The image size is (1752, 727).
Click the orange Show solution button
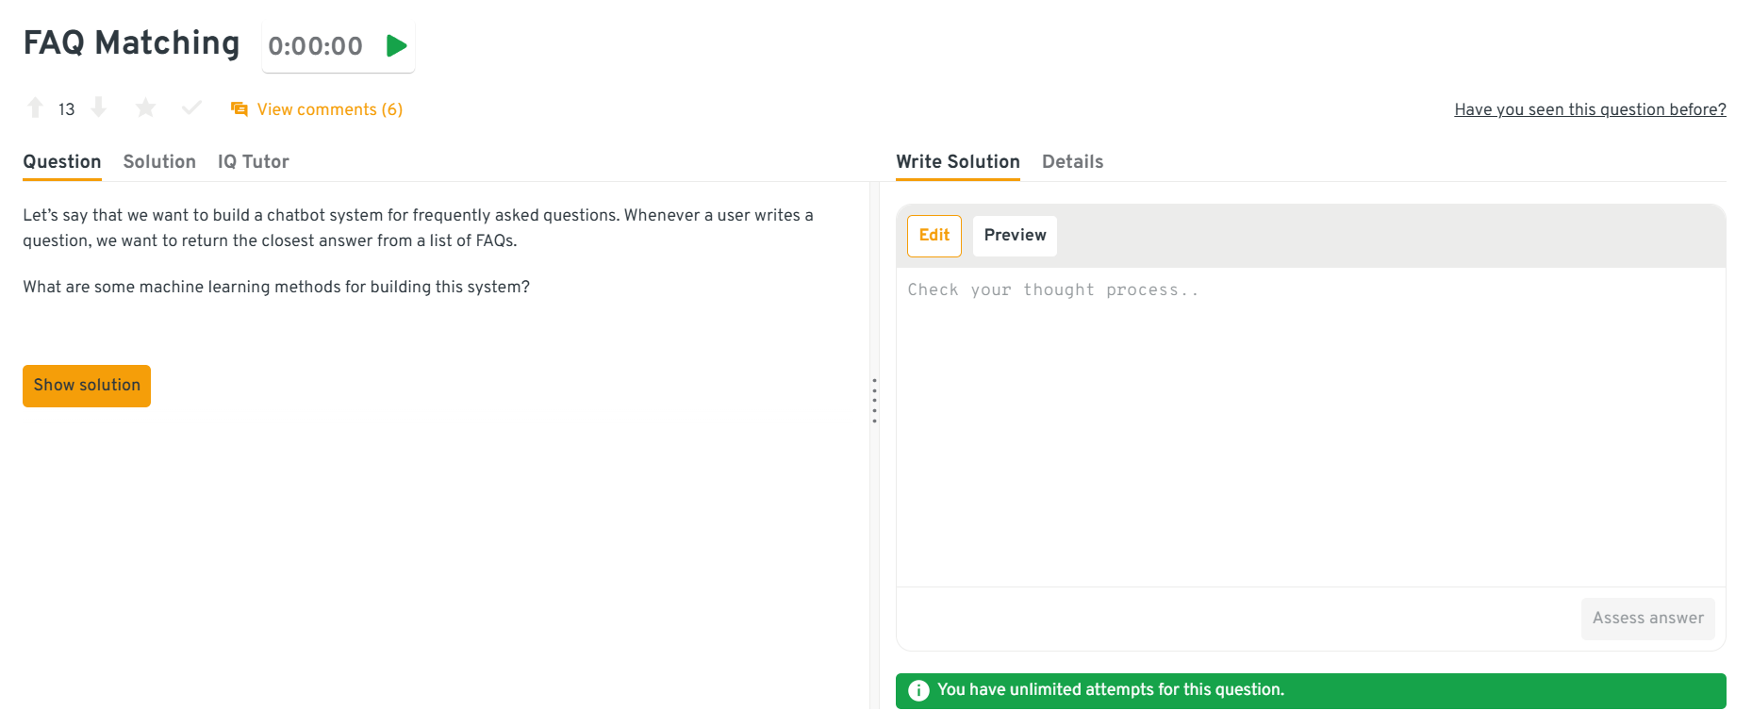87,386
